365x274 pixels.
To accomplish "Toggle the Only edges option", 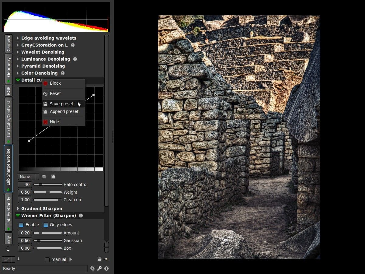I will 46,225.
